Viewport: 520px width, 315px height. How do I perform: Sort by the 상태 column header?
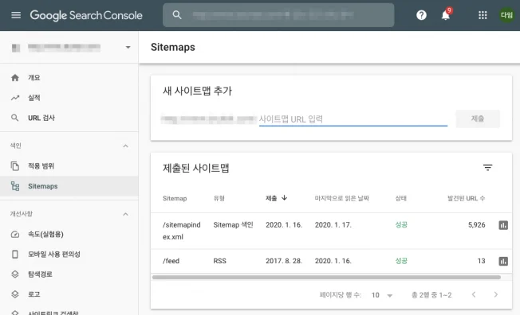(x=401, y=198)
